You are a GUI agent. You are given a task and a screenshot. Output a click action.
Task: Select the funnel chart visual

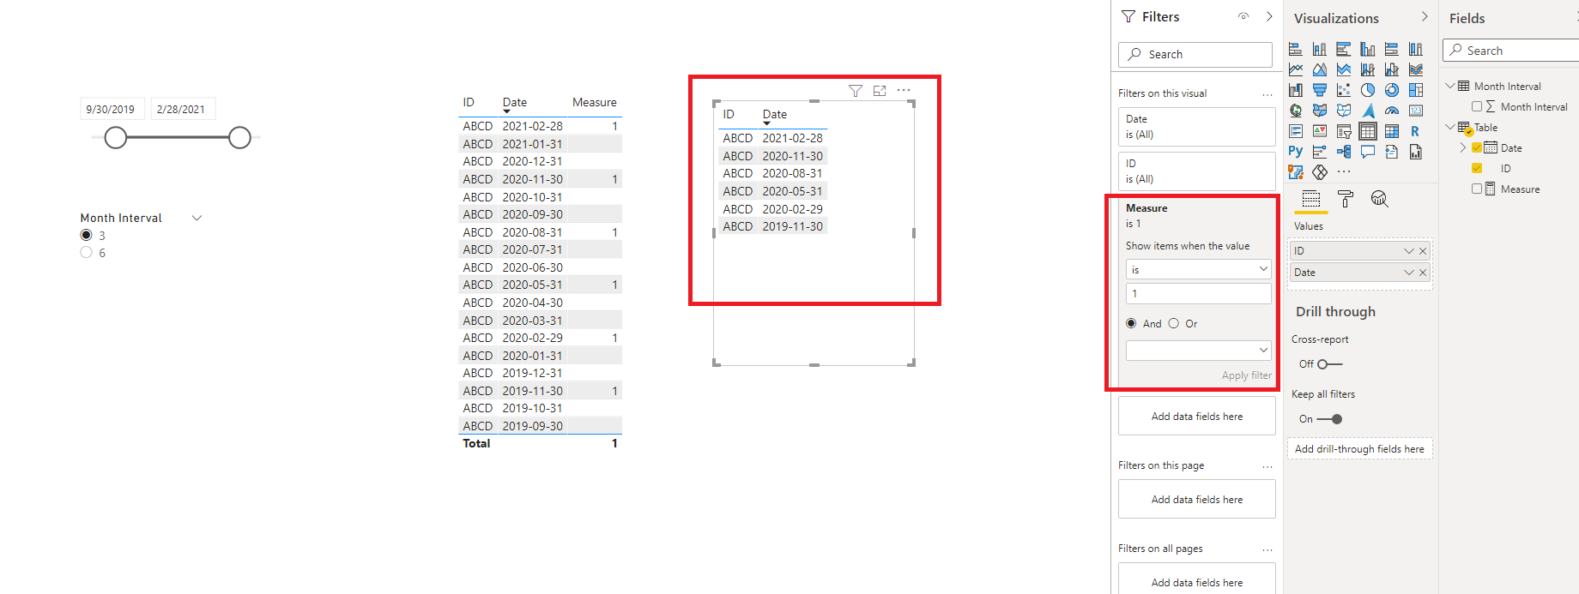pyautogui.click(x=1320, y=90)
